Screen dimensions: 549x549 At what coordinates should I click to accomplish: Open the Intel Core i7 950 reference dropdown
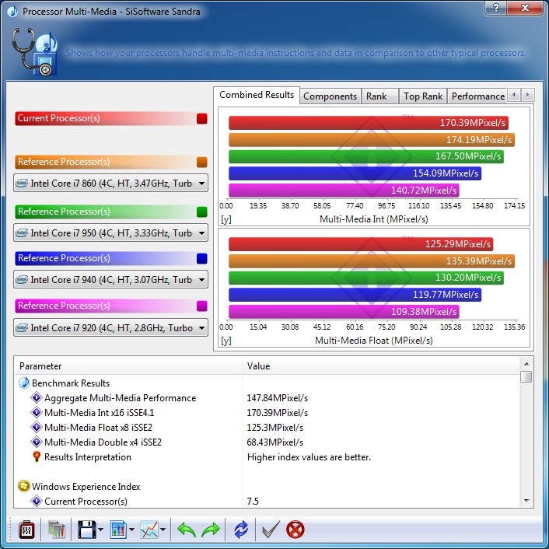110,233
